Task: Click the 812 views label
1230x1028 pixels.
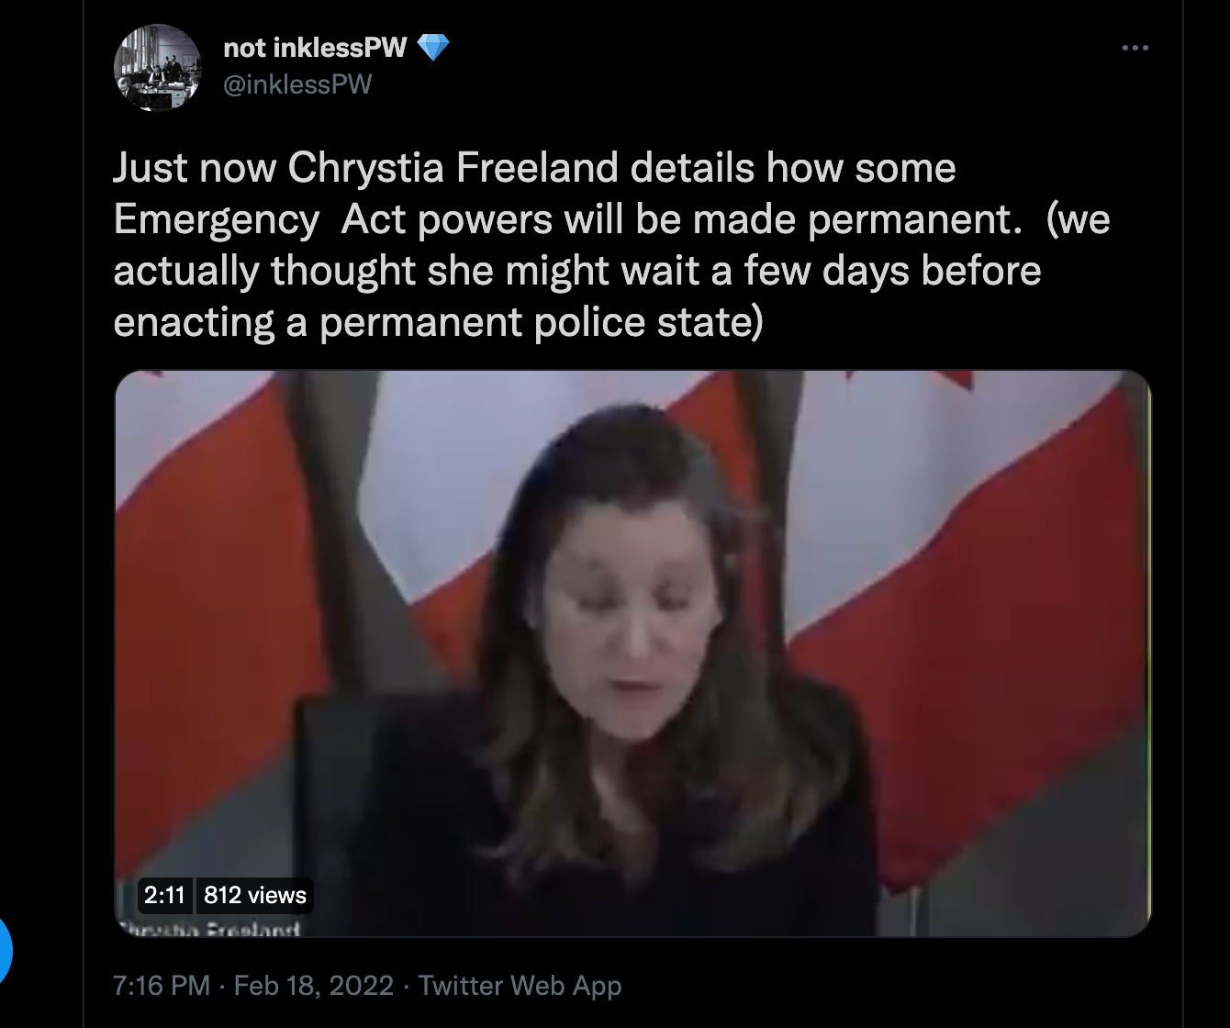Action: tap(255, 895)
